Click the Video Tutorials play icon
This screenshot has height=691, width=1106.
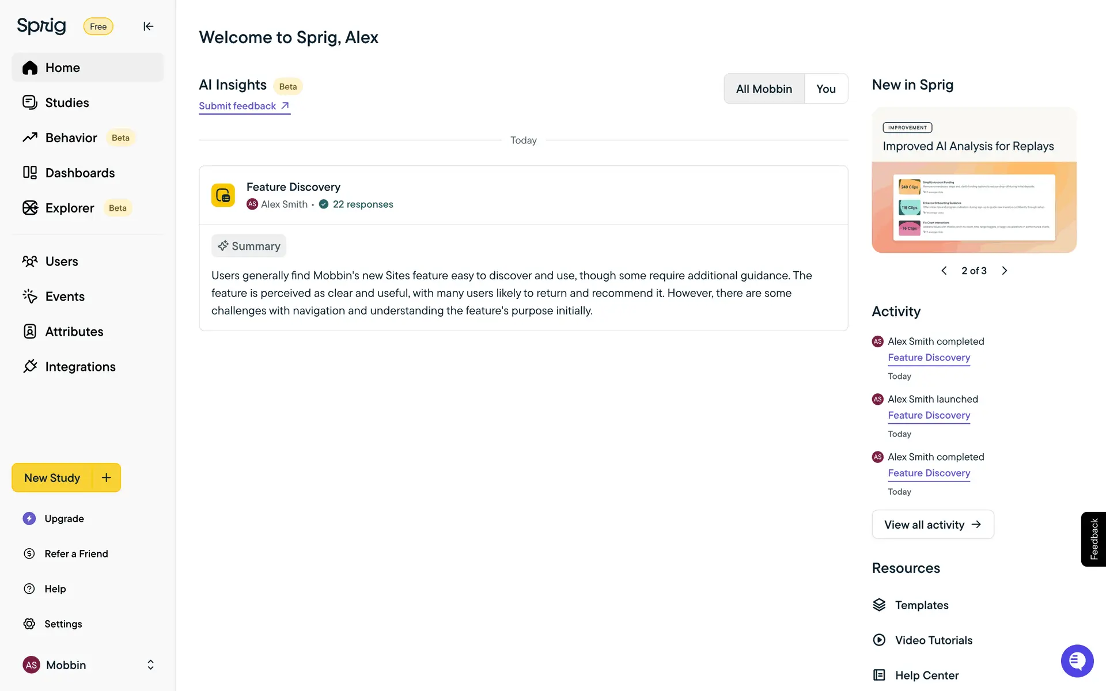(879, 640)
